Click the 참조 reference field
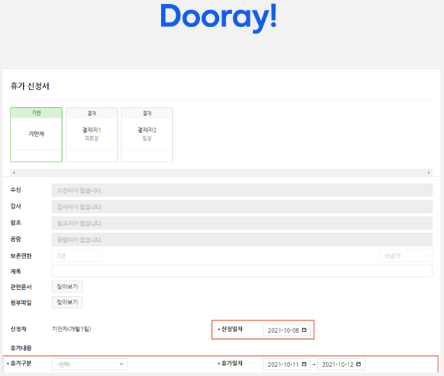Screen dimensions: 444x376 click(242, 223)
